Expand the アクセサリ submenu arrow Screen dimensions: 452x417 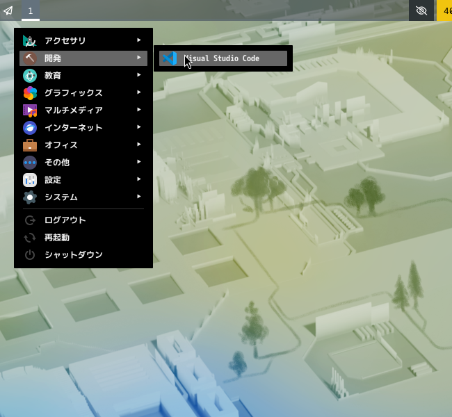139,40
